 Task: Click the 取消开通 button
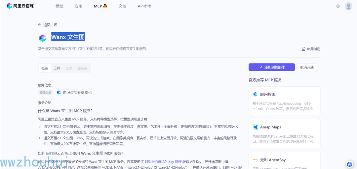[307, 67]
